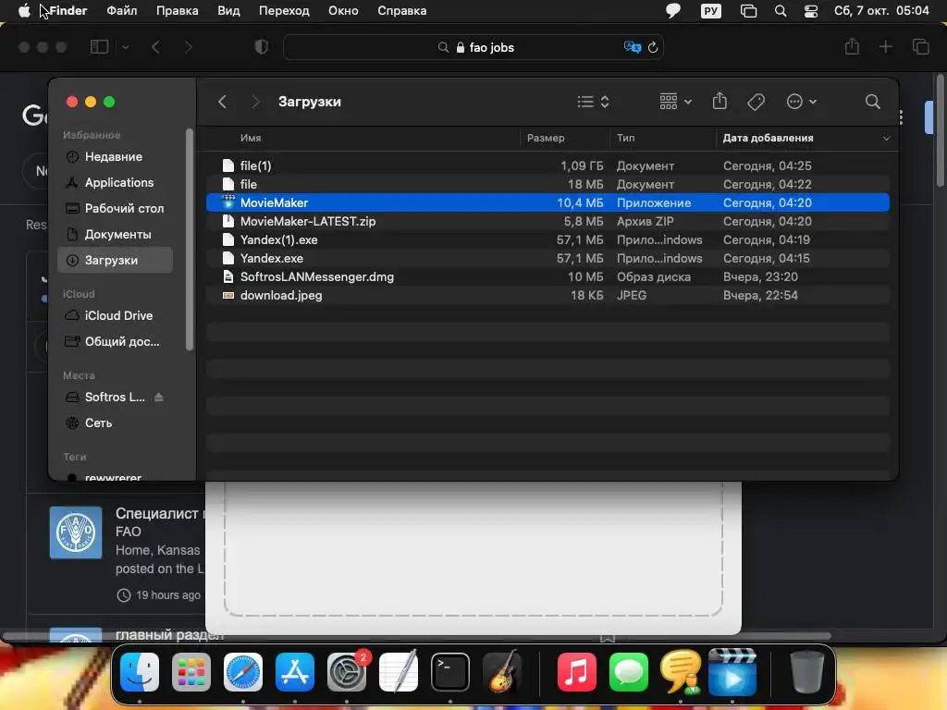Image resolution: width=947 pixels, height=710 pixels.
Task: Open Control Center in menu bar
Action: tap(810, 11)
